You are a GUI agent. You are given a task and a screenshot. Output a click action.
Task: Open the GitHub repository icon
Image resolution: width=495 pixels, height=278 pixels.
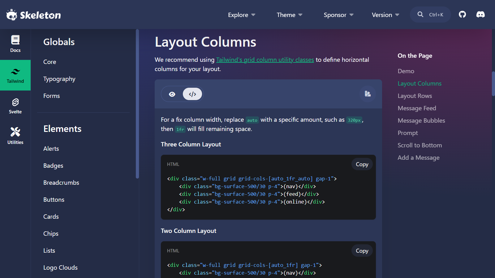(x=462, y=15)
